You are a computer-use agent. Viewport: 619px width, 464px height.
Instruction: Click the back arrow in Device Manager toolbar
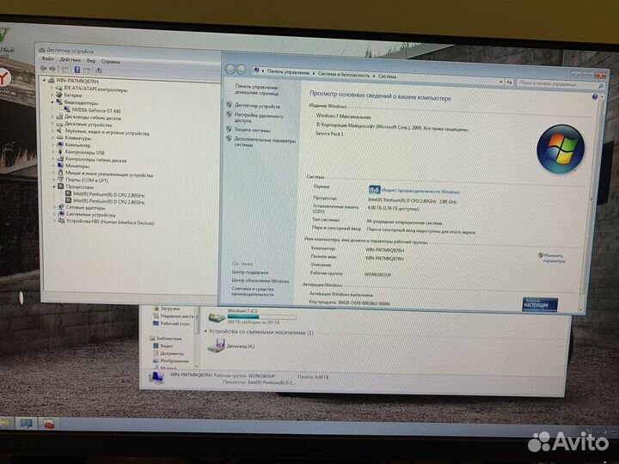point(44,69)
